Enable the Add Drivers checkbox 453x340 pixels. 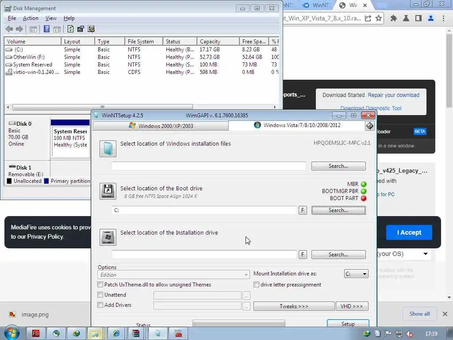click(100, 305)
